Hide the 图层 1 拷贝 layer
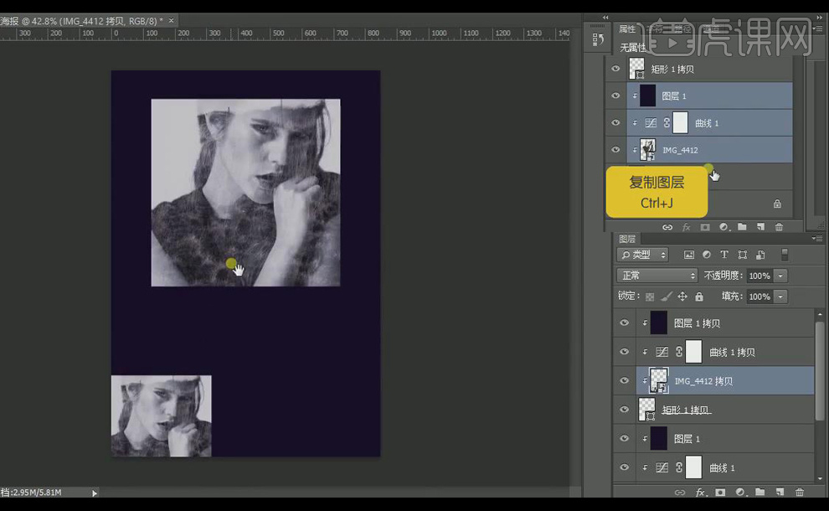Screen dimensions: 829x511 (624, 323)
